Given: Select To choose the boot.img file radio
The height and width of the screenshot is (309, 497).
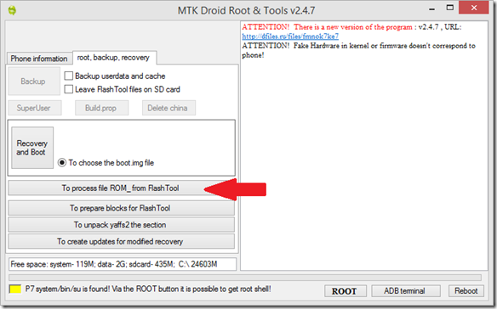Looking at the screenshot, I should pos(62,163).
